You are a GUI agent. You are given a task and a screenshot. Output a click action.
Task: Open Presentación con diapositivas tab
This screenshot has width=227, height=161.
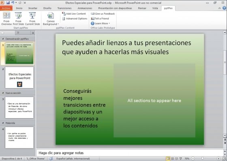click(x=115, y=8)
